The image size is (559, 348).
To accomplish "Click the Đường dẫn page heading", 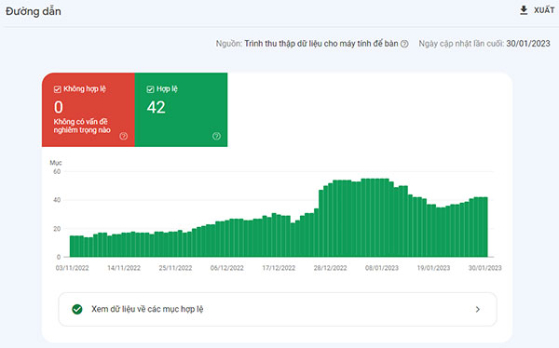I will click(x=34, y=11).
